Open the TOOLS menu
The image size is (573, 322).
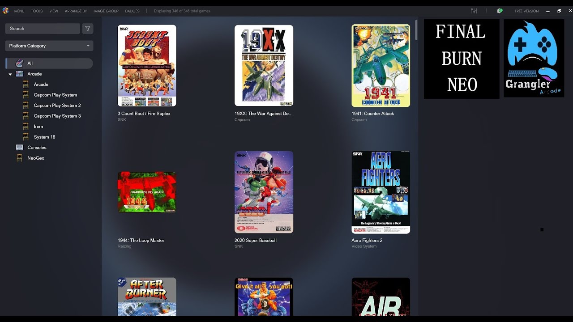point(37,11)
